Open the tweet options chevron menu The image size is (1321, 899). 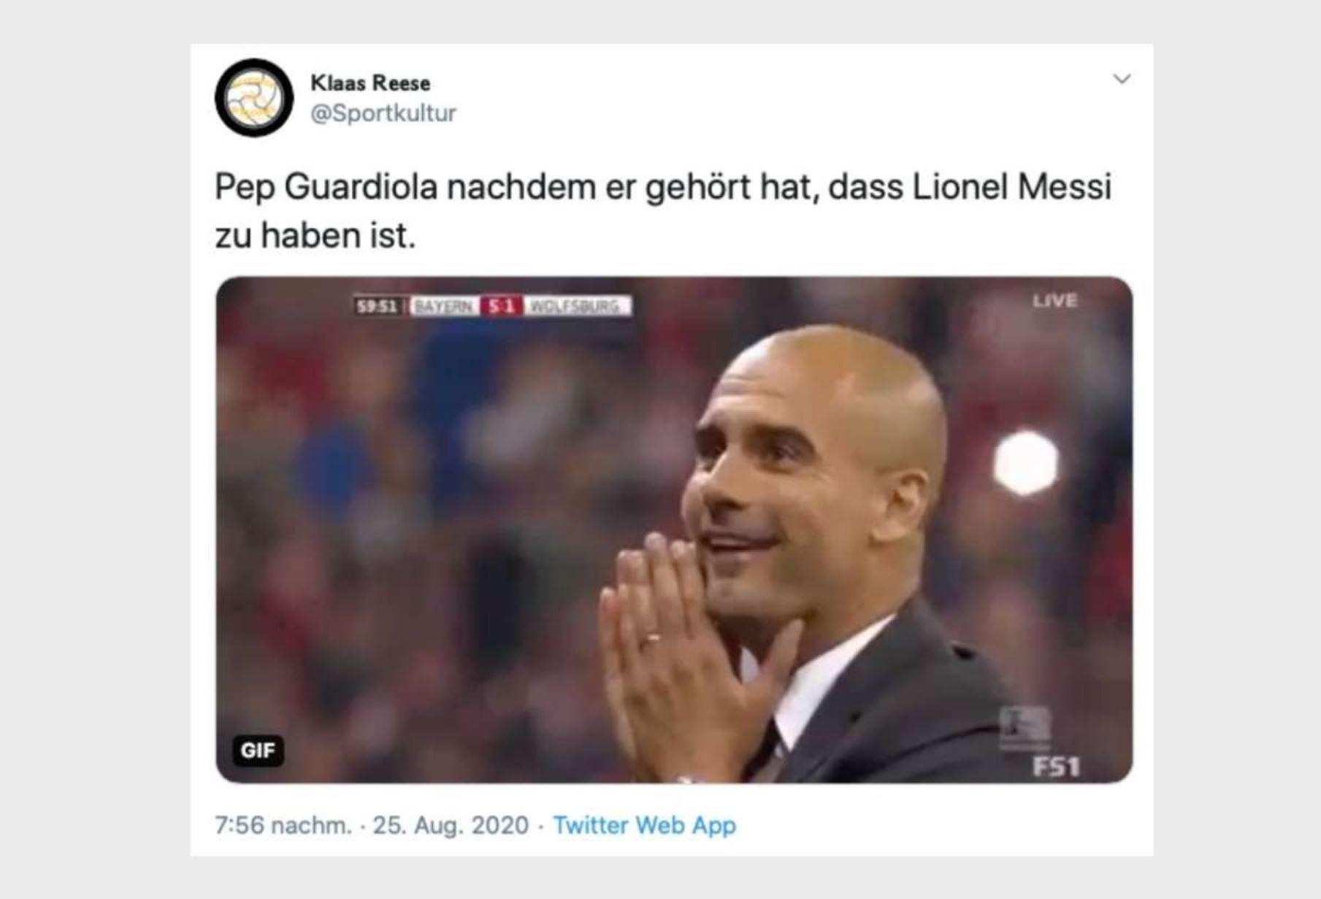[x=1122, y=79]
